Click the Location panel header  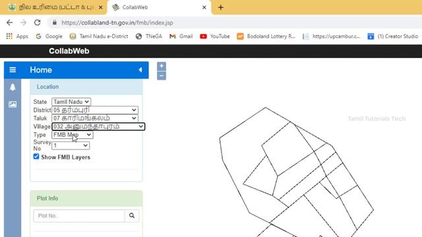click(86, 87)
